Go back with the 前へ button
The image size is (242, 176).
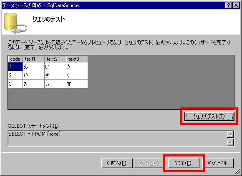point(117,163)
